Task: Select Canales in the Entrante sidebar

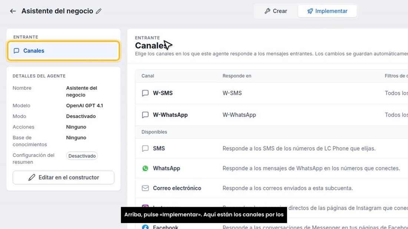Action: click(63, 51)
